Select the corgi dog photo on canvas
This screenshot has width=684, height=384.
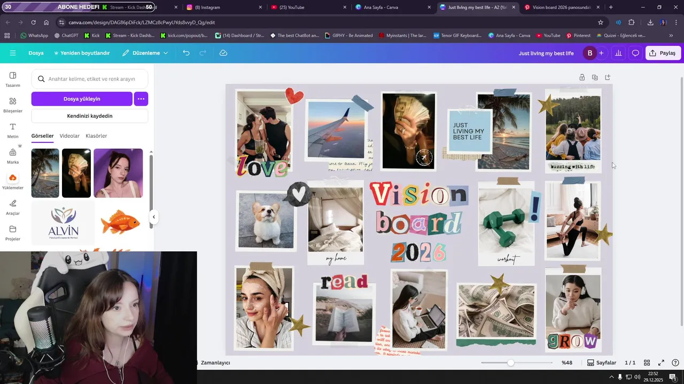pyautogui.click(x=266, y=220)
